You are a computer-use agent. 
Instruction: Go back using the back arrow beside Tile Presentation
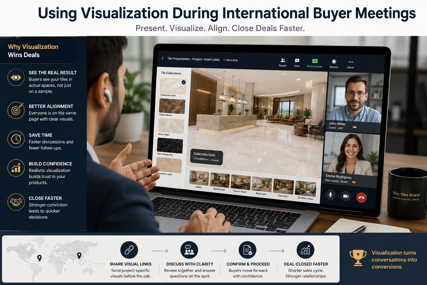tap(163, 58)
